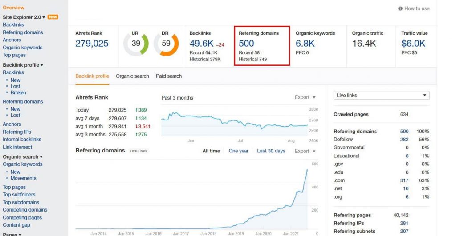Click the Organic traffic value 16.4K
The image size is (456, 236).
tap(364, 44)
